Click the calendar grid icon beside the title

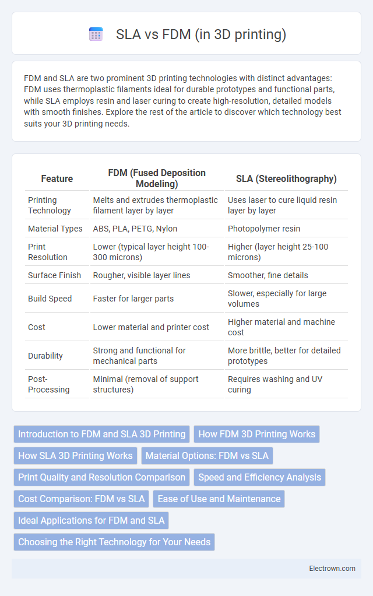(96, 34)
